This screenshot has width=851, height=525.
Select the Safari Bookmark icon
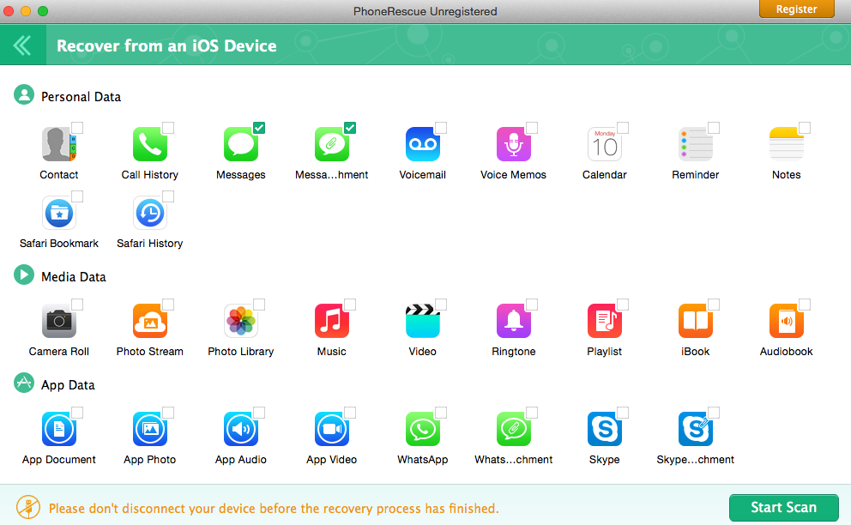pos(59,213)
